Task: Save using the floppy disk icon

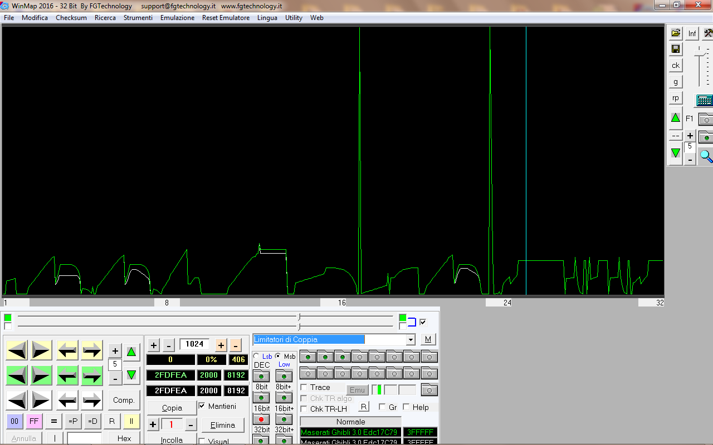Action: point(676,50)
